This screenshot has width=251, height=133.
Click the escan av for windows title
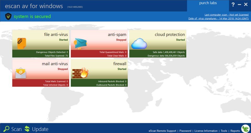coord(34,6)
